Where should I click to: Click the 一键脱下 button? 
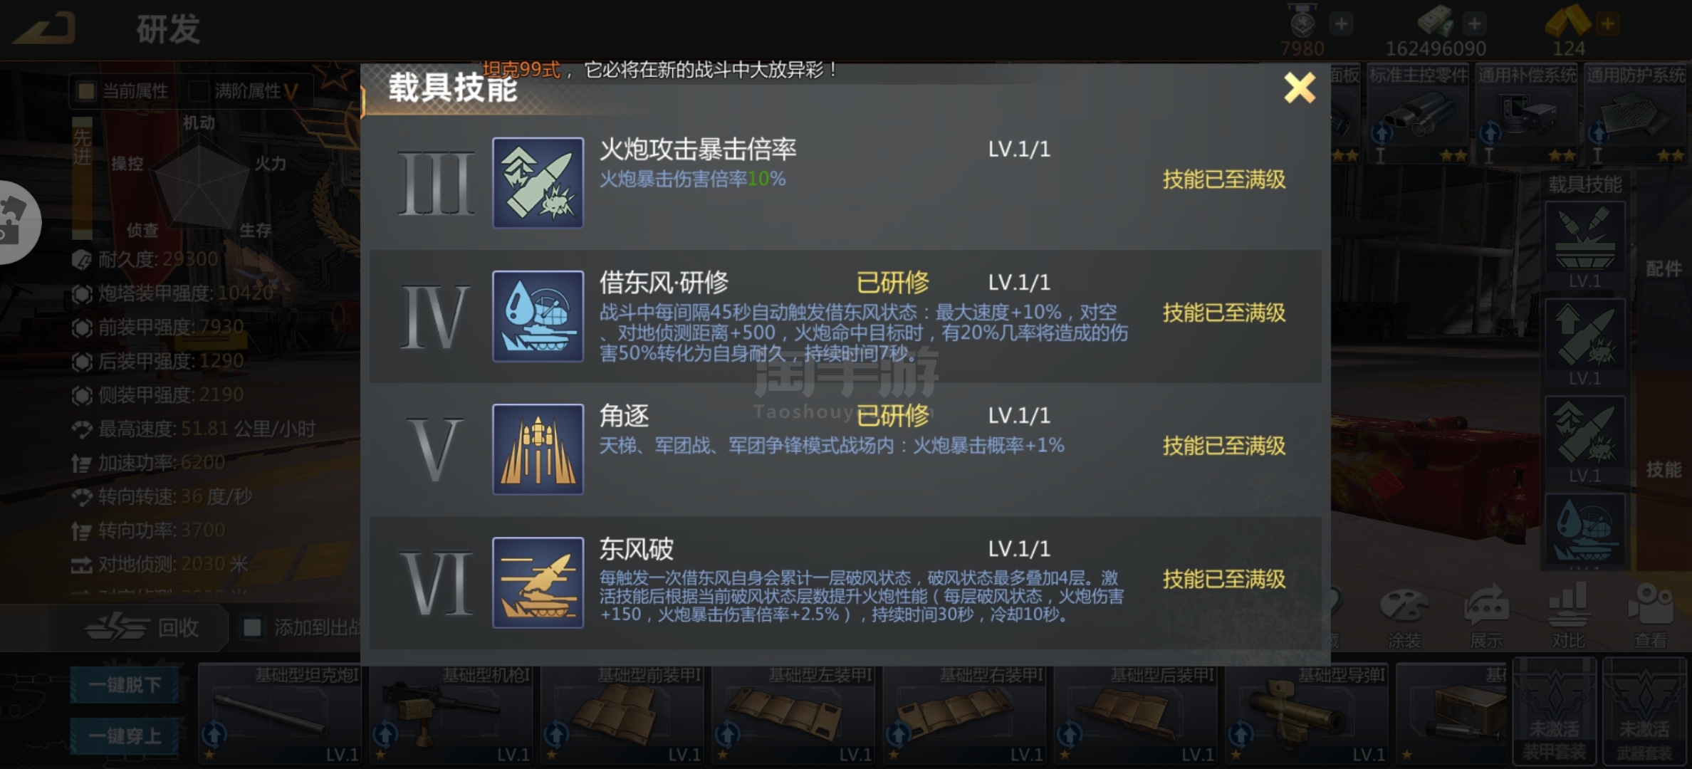(124, 685)
